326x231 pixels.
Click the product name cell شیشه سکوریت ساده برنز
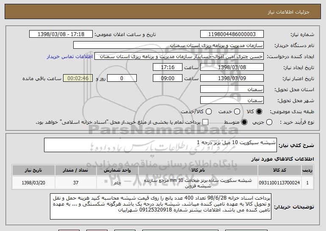point(198,183)
